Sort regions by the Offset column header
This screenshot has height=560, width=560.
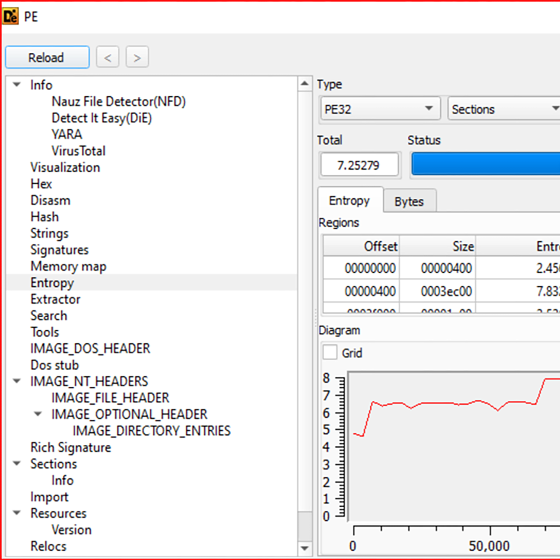pyautogui.click(x=361, y=246)
